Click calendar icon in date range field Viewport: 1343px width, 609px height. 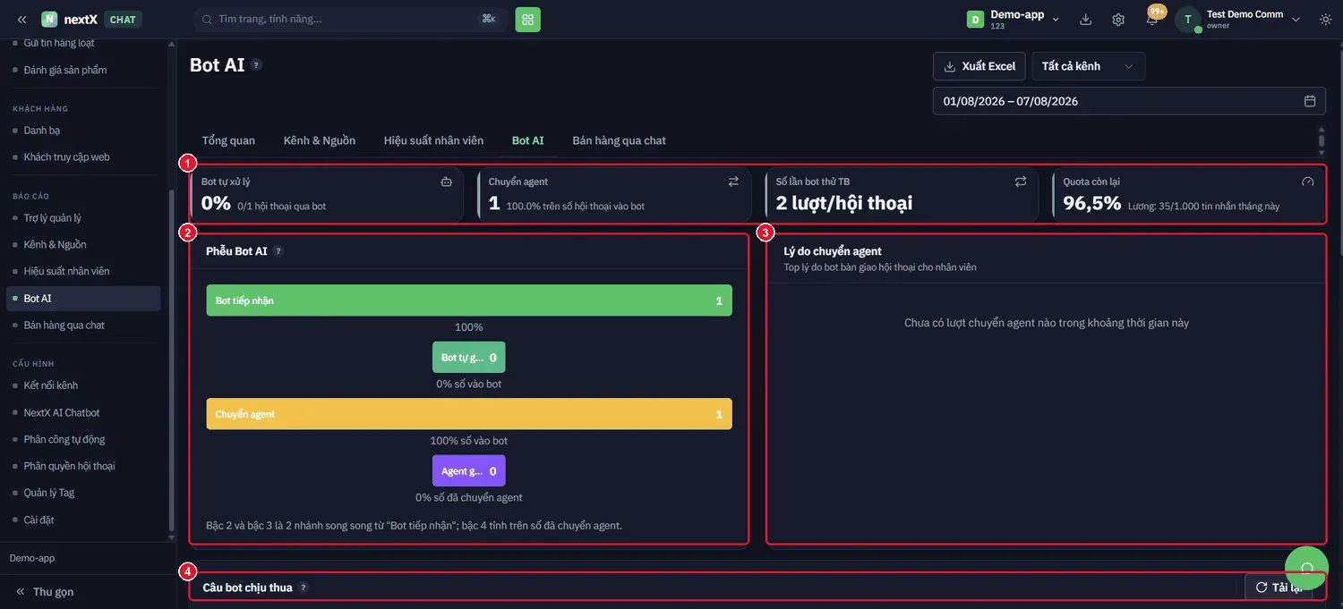[1310, 101]
